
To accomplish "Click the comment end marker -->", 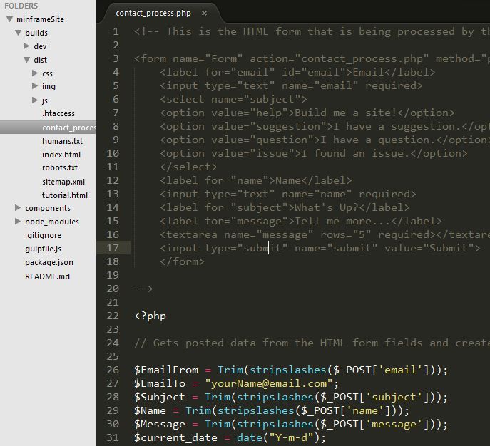I will click(144, 289).
